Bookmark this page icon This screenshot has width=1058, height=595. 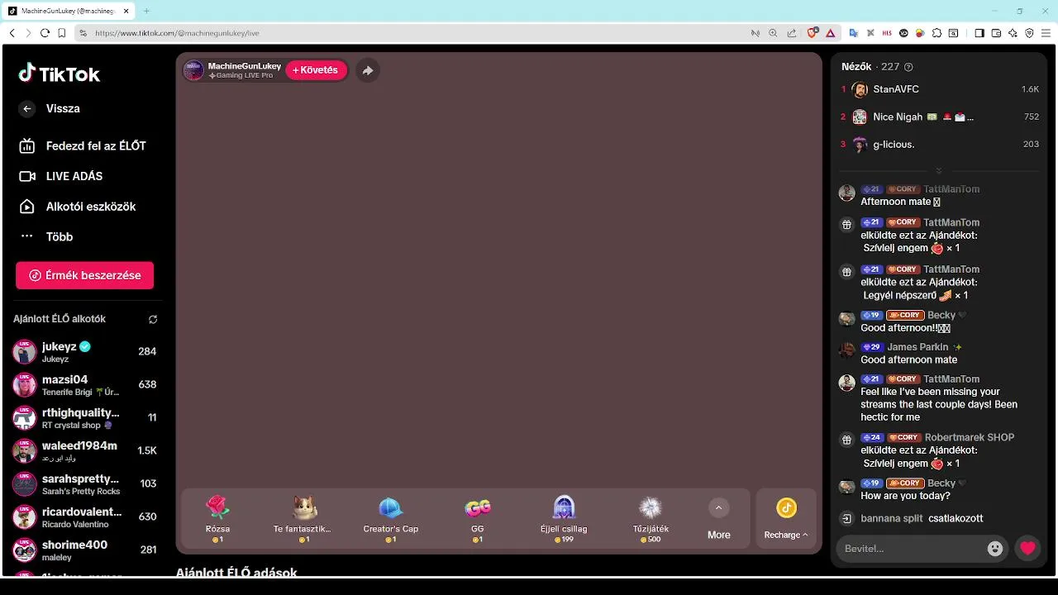point(62,33)
